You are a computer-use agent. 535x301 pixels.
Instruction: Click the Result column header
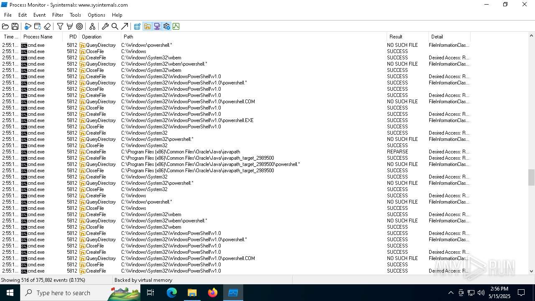pyautogui.click(x=408, y=37)
